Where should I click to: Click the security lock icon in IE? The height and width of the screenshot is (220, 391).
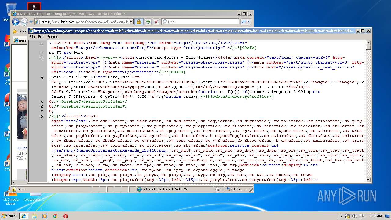click(139, 22)
